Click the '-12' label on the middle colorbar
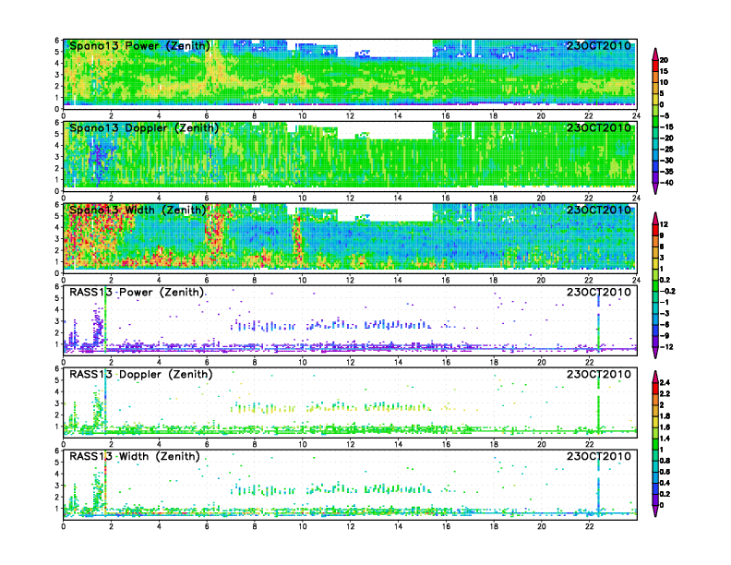Screen dimensions: 731x565 [666, 347]
